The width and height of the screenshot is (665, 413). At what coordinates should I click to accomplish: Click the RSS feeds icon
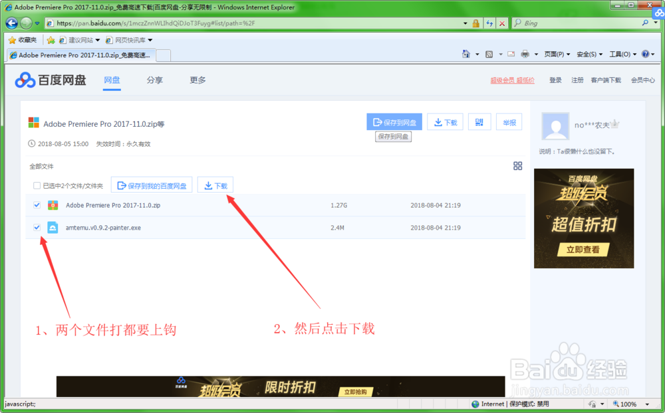(x=489, y=54)
